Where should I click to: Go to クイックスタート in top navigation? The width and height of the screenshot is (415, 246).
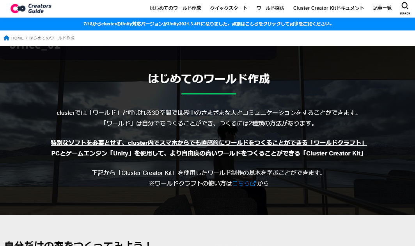[x=229, y=8]
